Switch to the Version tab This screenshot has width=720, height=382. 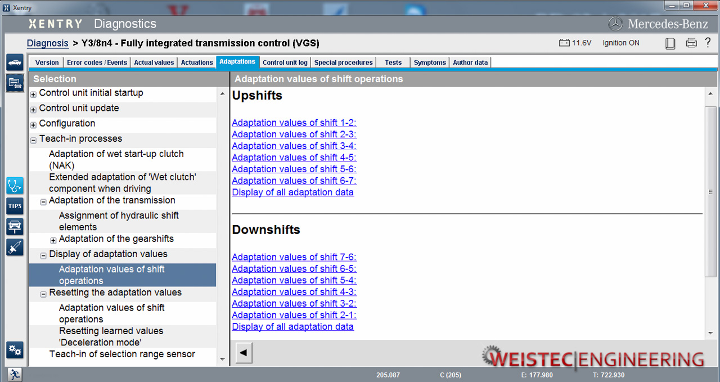47,62
